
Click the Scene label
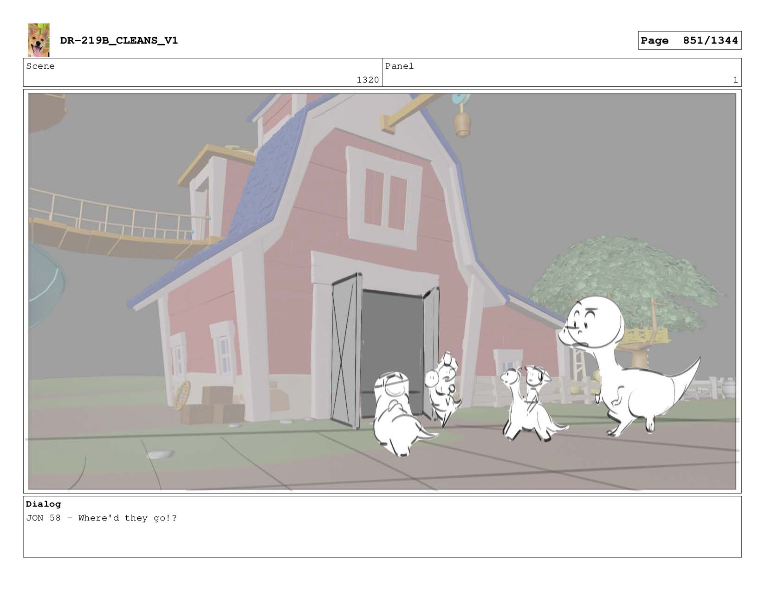pyautogui.click(x=40, y=66)
